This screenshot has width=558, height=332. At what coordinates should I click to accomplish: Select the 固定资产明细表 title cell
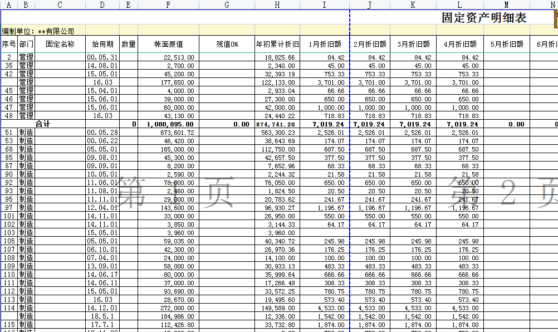[486, 17]
